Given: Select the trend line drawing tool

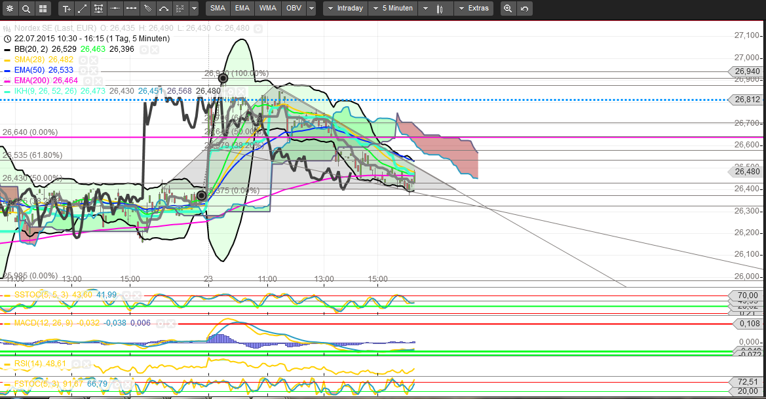Looking at the screenshot, I should 83,9.
